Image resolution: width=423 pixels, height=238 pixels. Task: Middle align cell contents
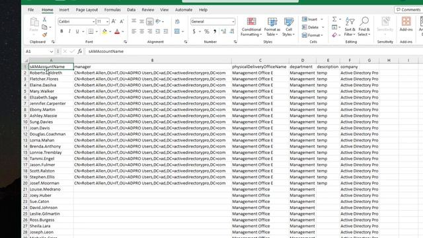pos(141,21)
